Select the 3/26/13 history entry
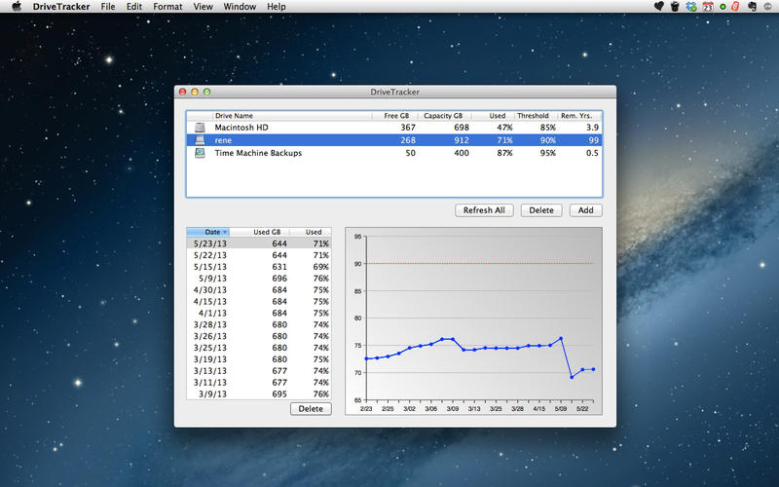The height and width of the screenshot is (487, 779). 259,336
